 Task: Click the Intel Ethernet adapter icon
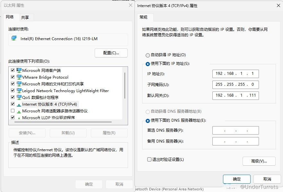coord(14,39)
